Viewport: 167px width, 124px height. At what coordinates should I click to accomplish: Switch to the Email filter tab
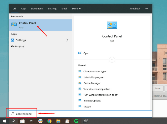[64, 9]
